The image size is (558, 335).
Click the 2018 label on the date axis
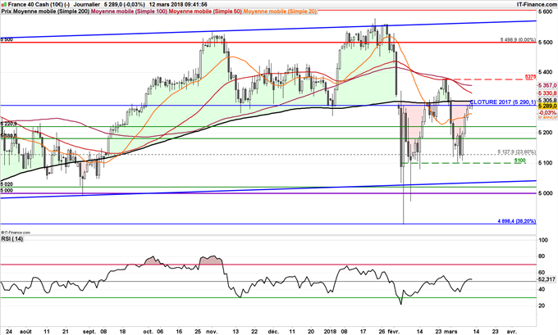point(330,332)
